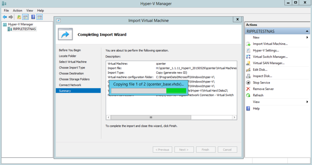Select the Select Virtual Machine step
This screenshot has width=312, height=165.
point(73,62)
